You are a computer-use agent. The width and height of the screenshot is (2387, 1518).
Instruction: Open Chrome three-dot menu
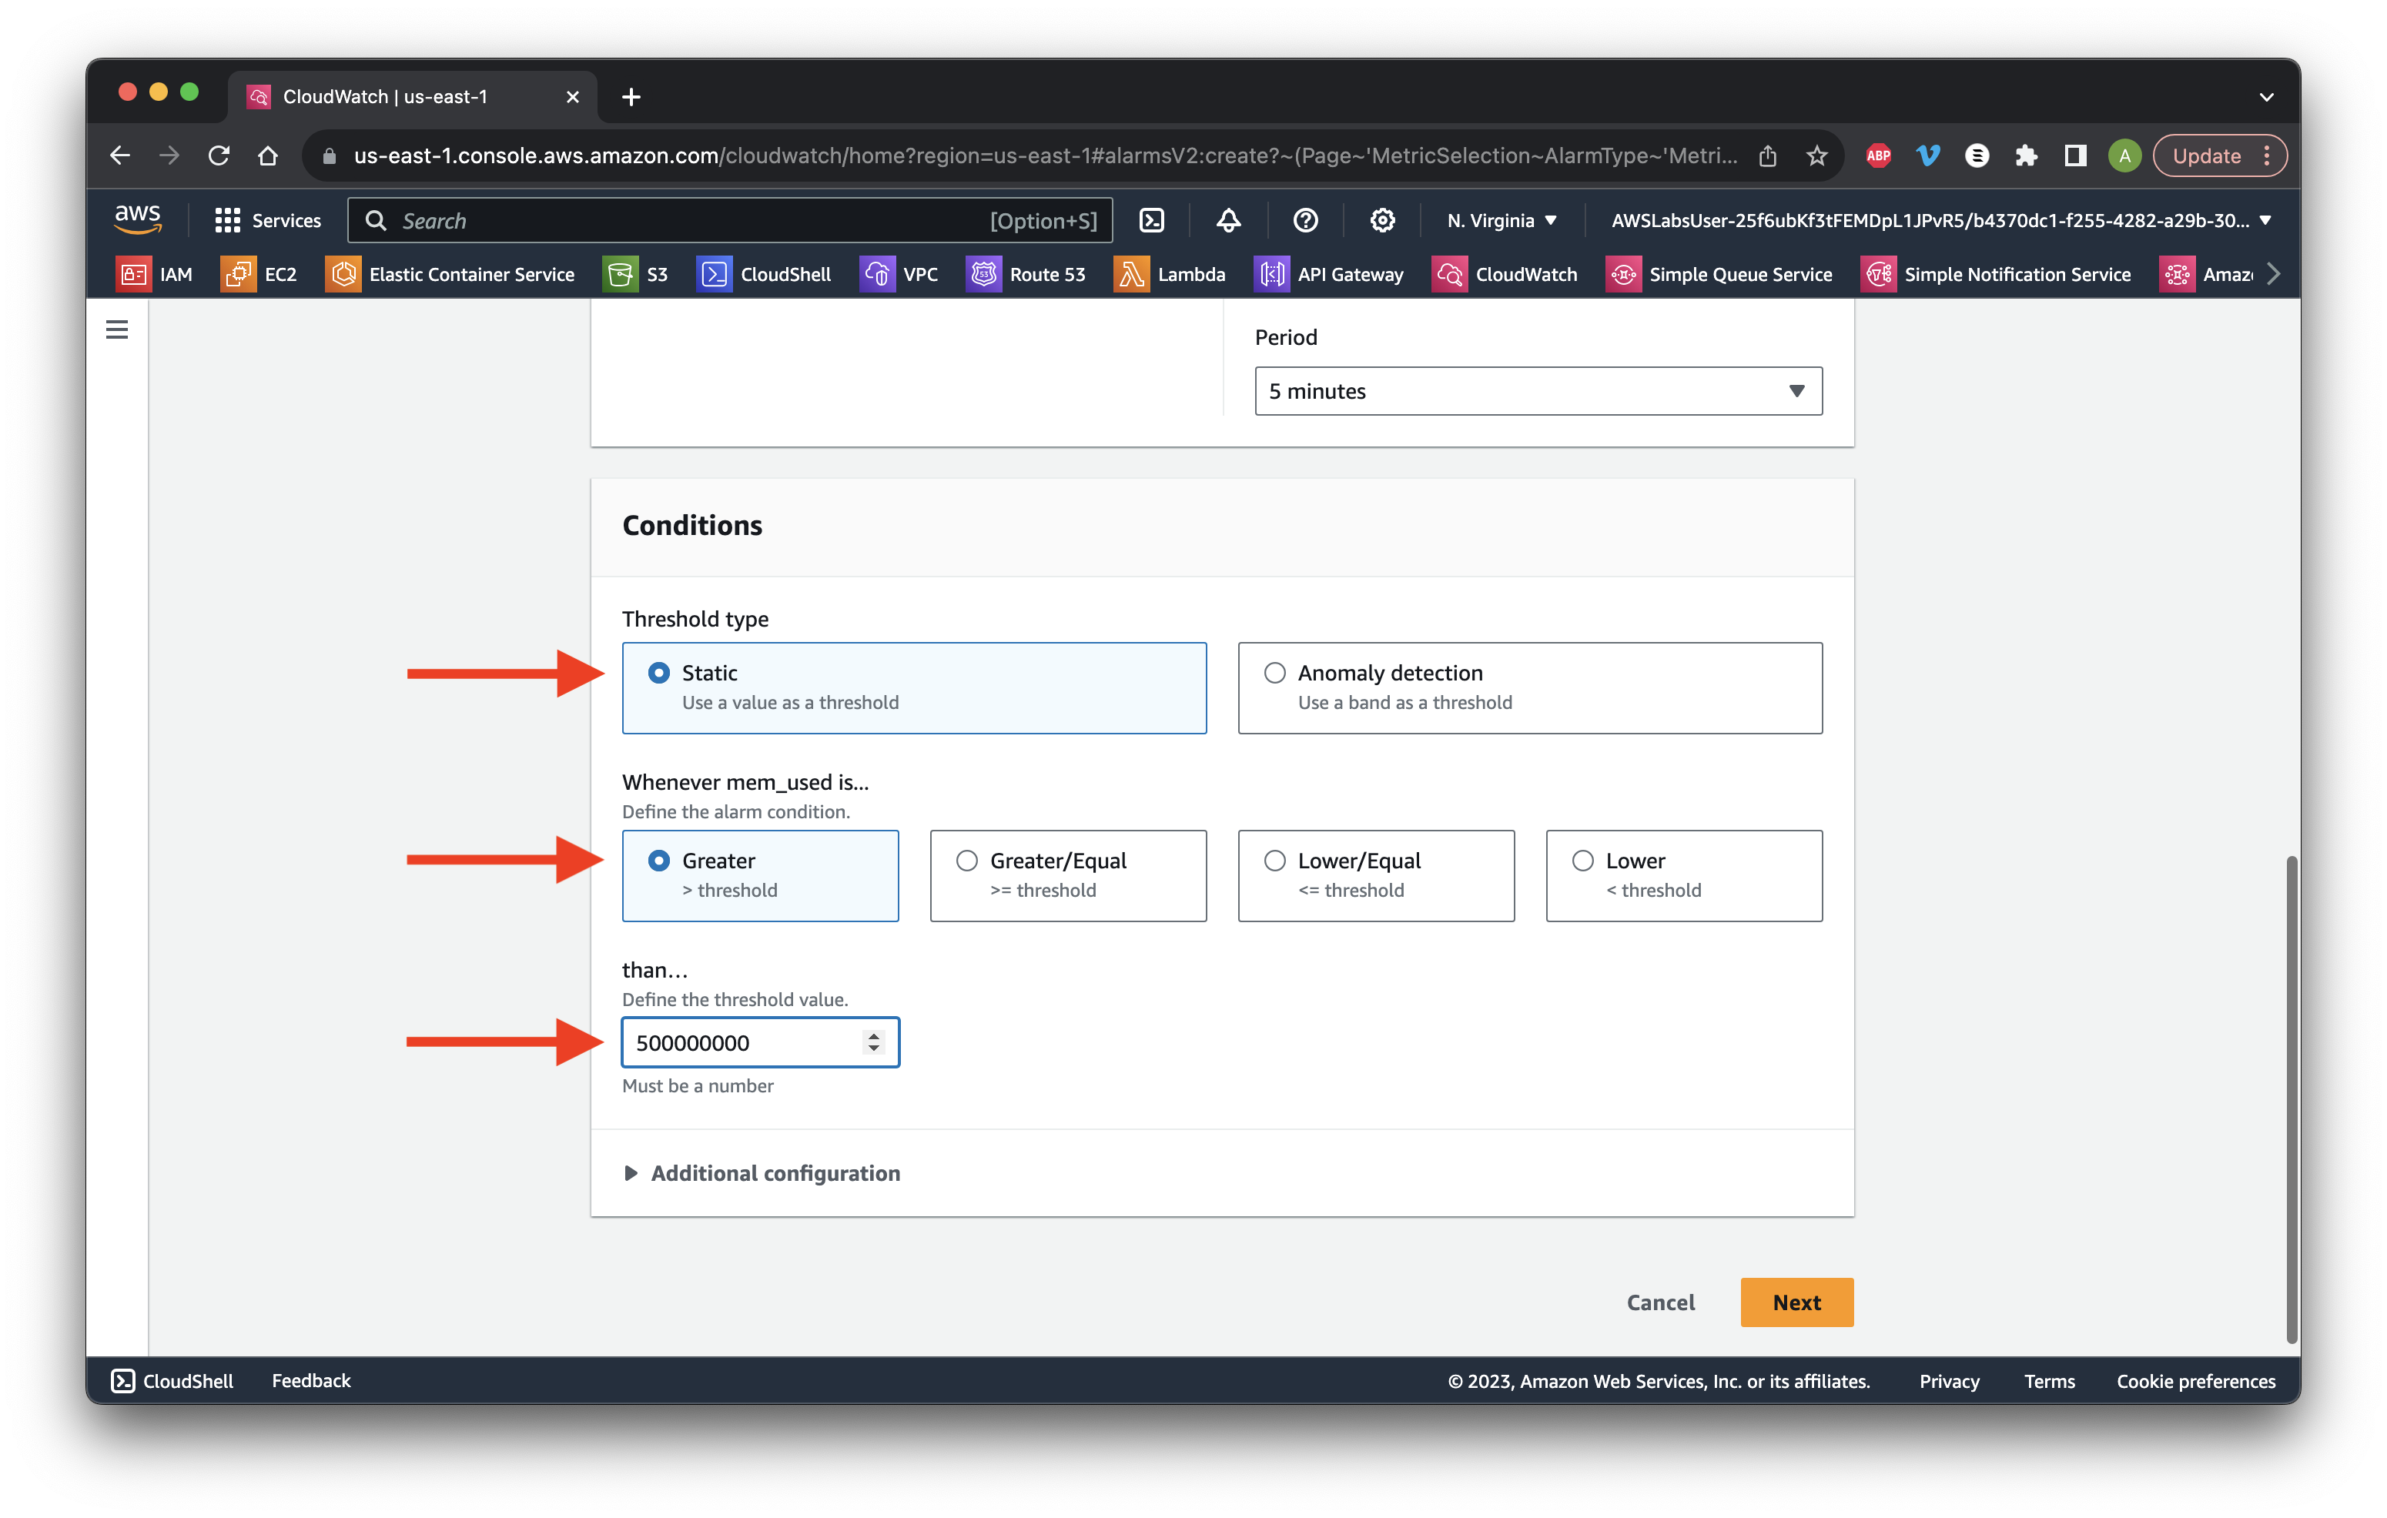coord(2267,155)
